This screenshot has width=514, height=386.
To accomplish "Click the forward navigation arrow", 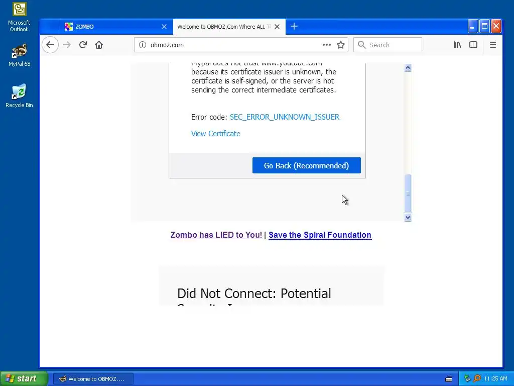I will coord(67,45).
